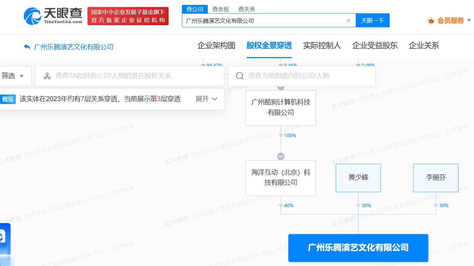
Task: Switch to 股权全景穿透 tab
Action: 269,45
